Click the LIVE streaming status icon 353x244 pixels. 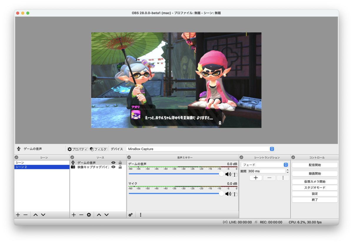[x=225, y=222]
